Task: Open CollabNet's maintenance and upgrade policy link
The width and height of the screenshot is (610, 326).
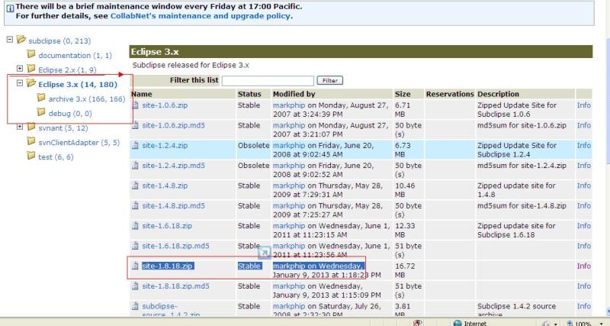Action: point(201,16)
